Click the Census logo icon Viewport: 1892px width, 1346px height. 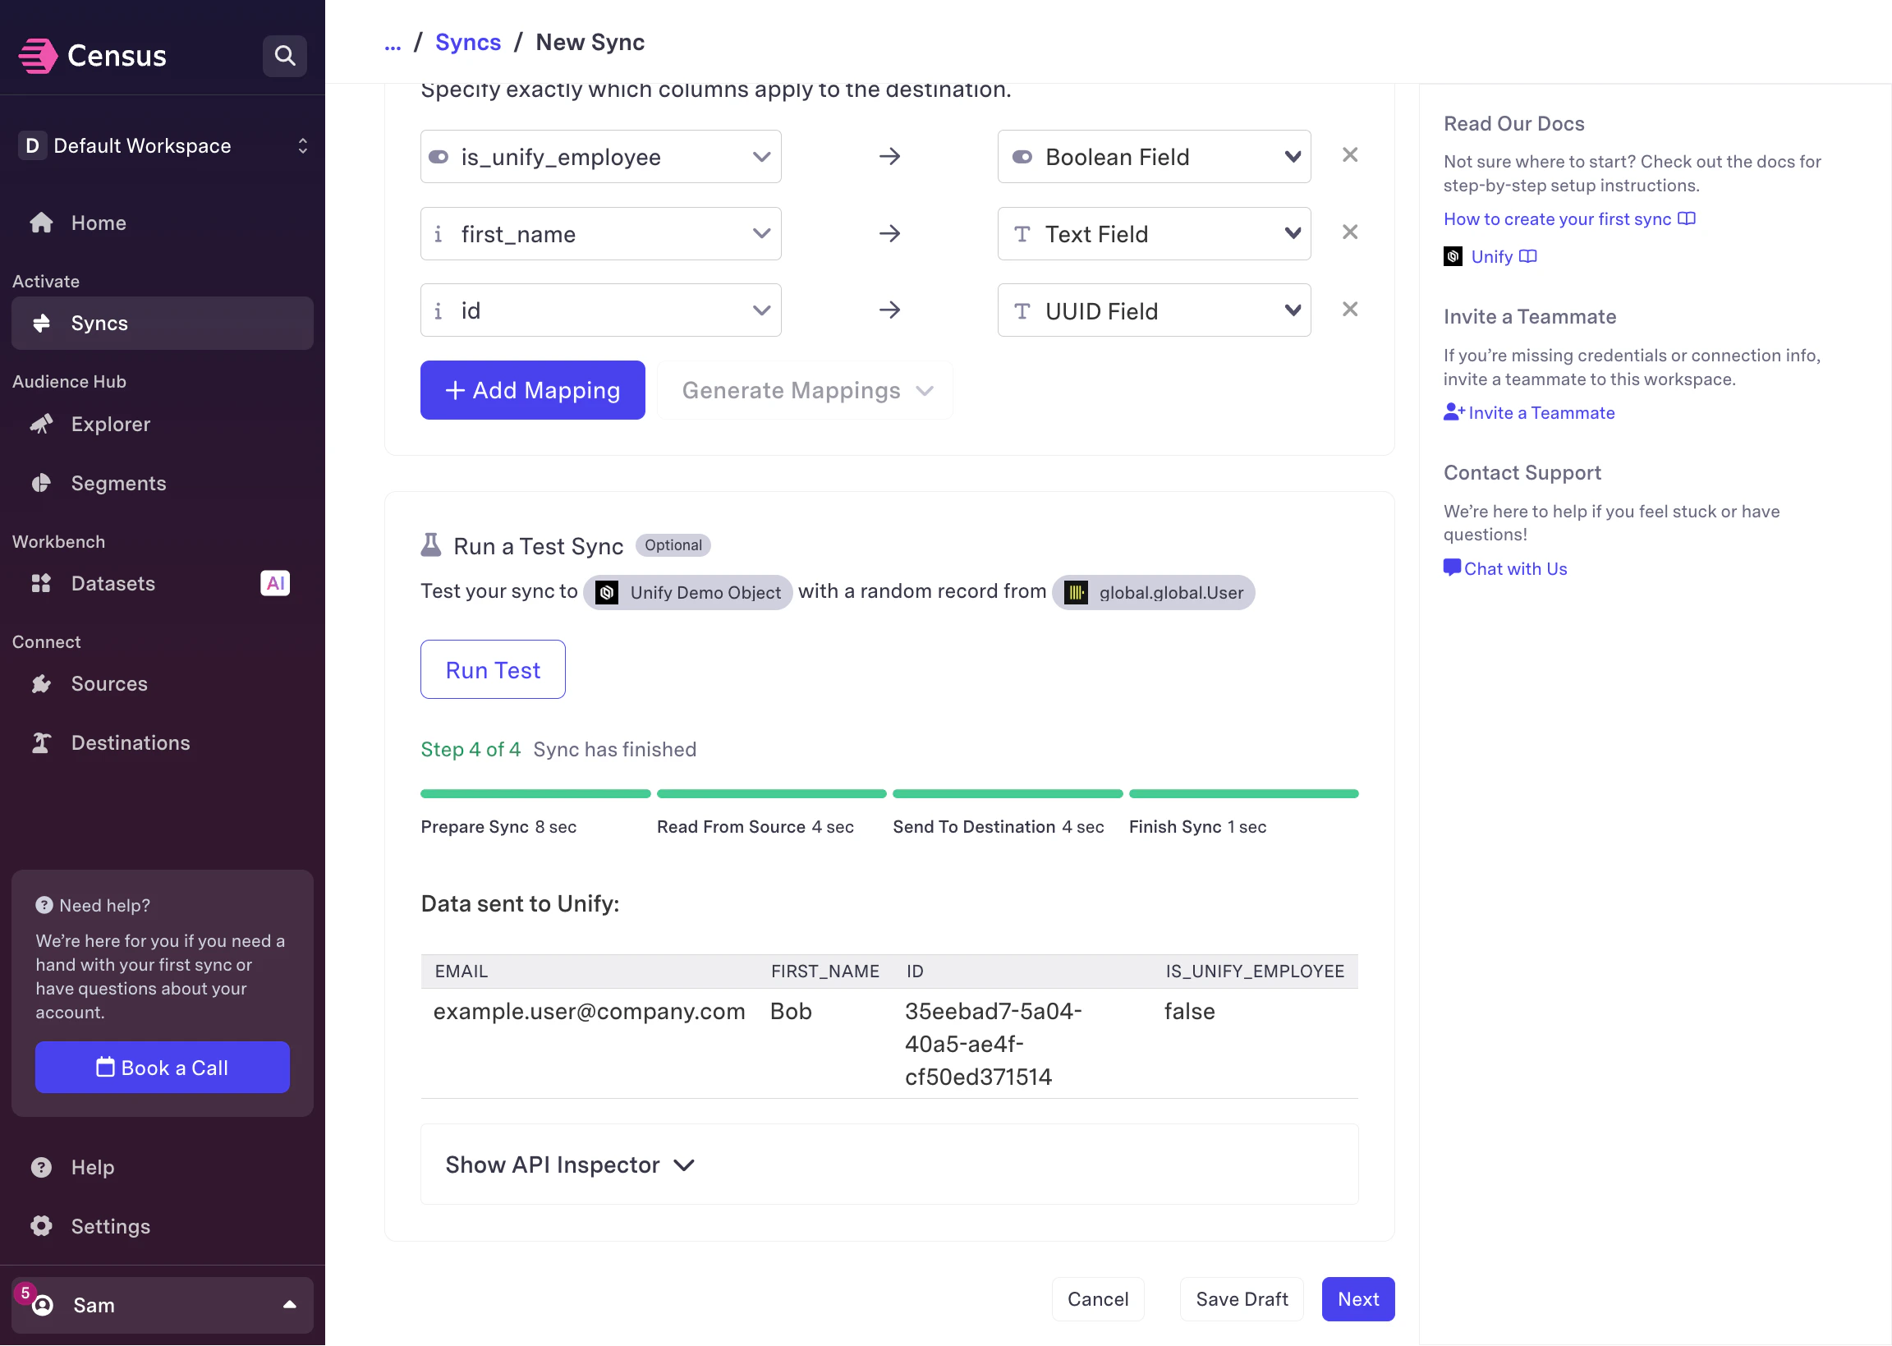click(x=37, y=56)
